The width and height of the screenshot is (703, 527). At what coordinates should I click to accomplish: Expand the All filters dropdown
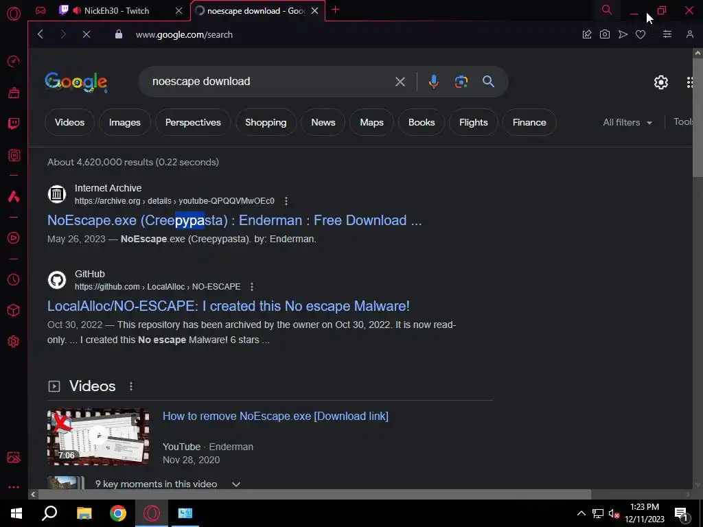point(627,122)
